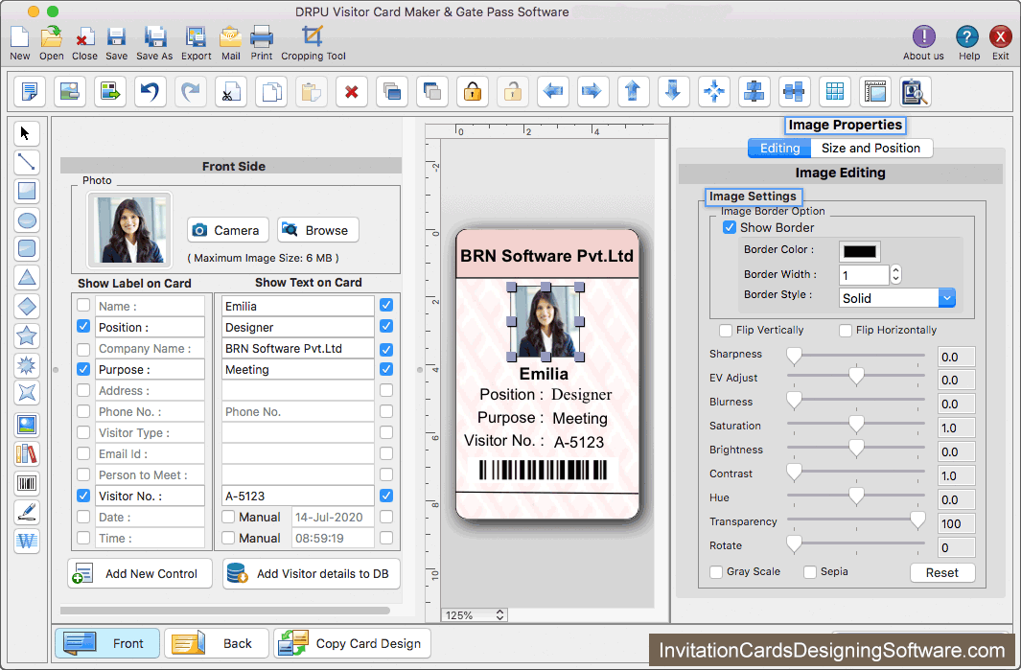
Task: Click the Unlock object icon
Action: [x=513, y=91]
